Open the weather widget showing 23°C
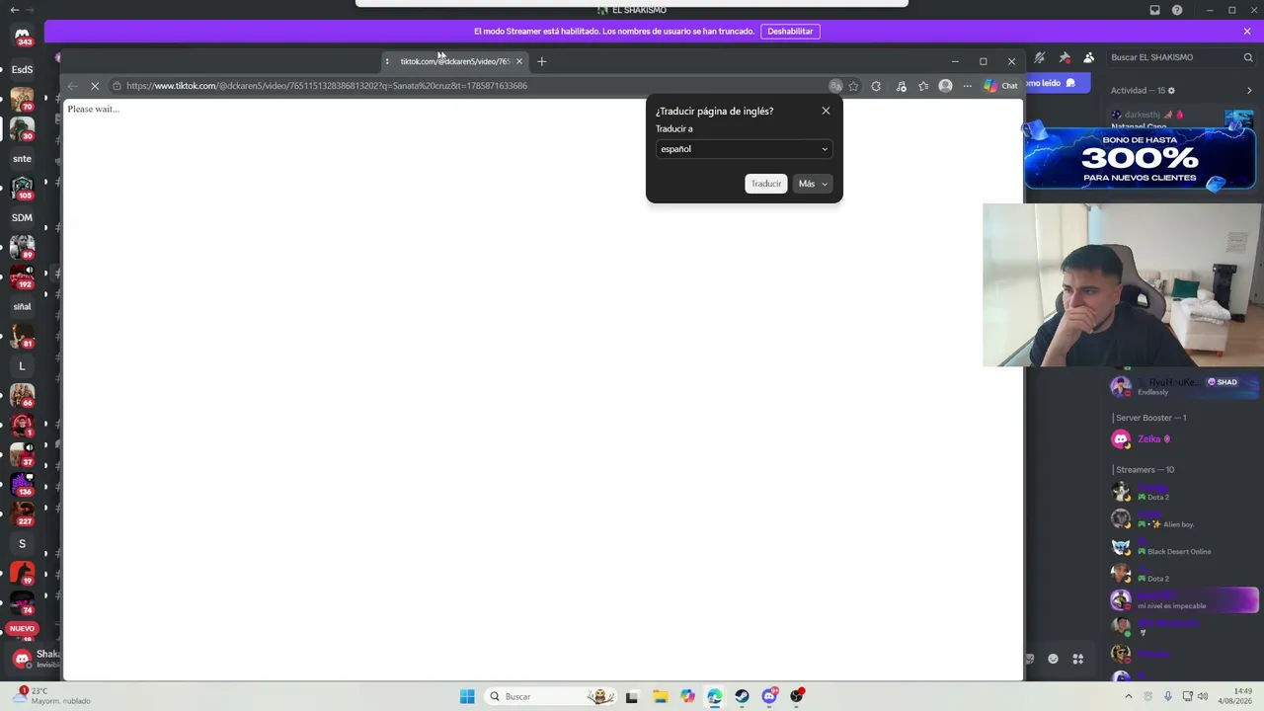Viewport: 1264px width, 711px height. (51, 696)
